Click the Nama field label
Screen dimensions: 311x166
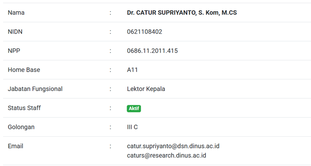[x=16, y=13]
